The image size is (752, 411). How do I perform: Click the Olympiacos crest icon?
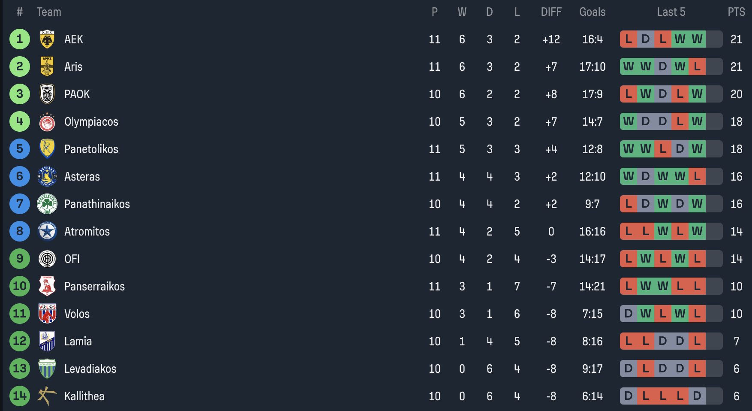[x=47, y=122]
